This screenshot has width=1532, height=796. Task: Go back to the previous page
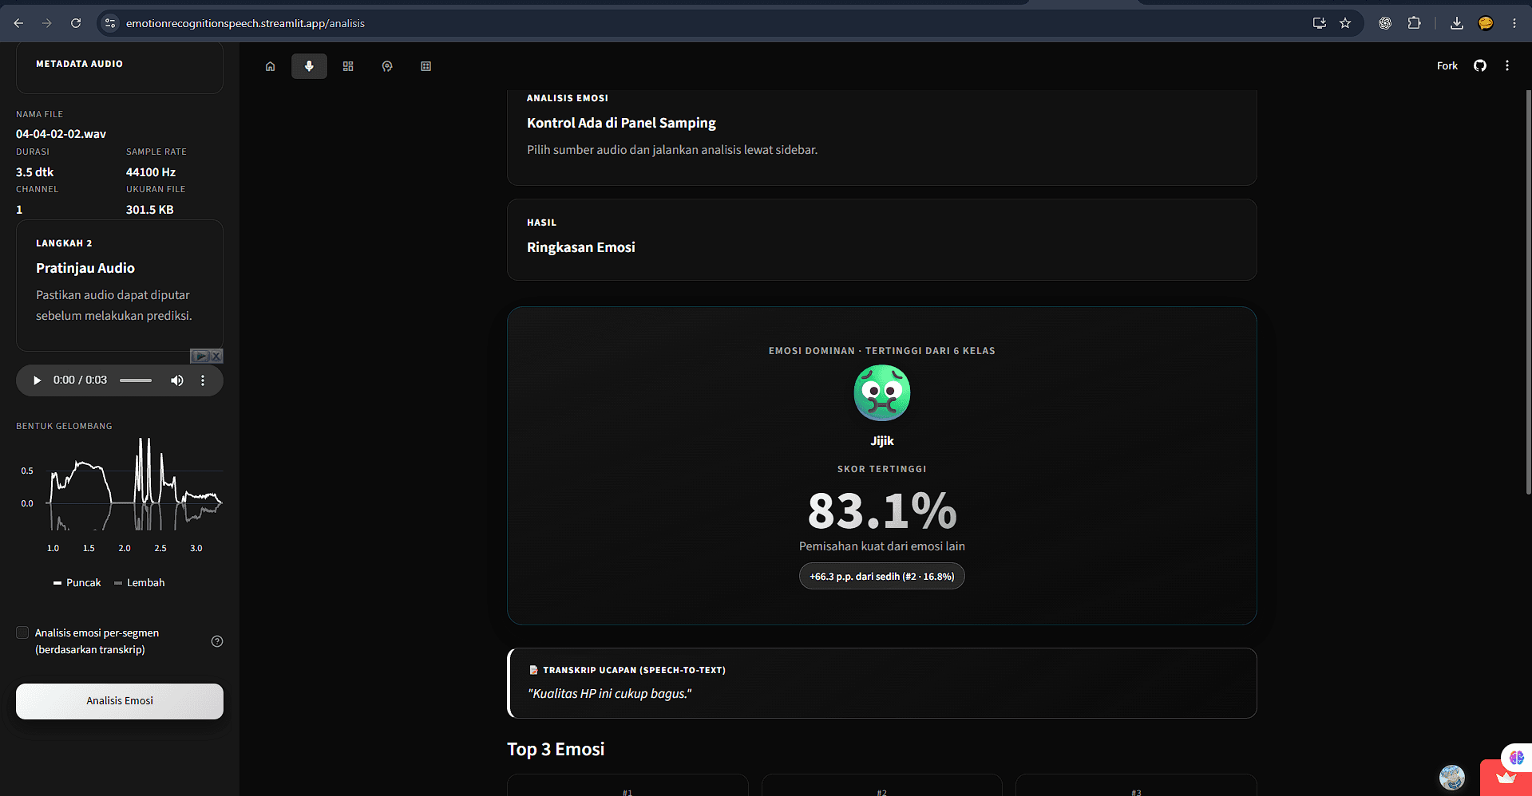[x=18, y=23]
